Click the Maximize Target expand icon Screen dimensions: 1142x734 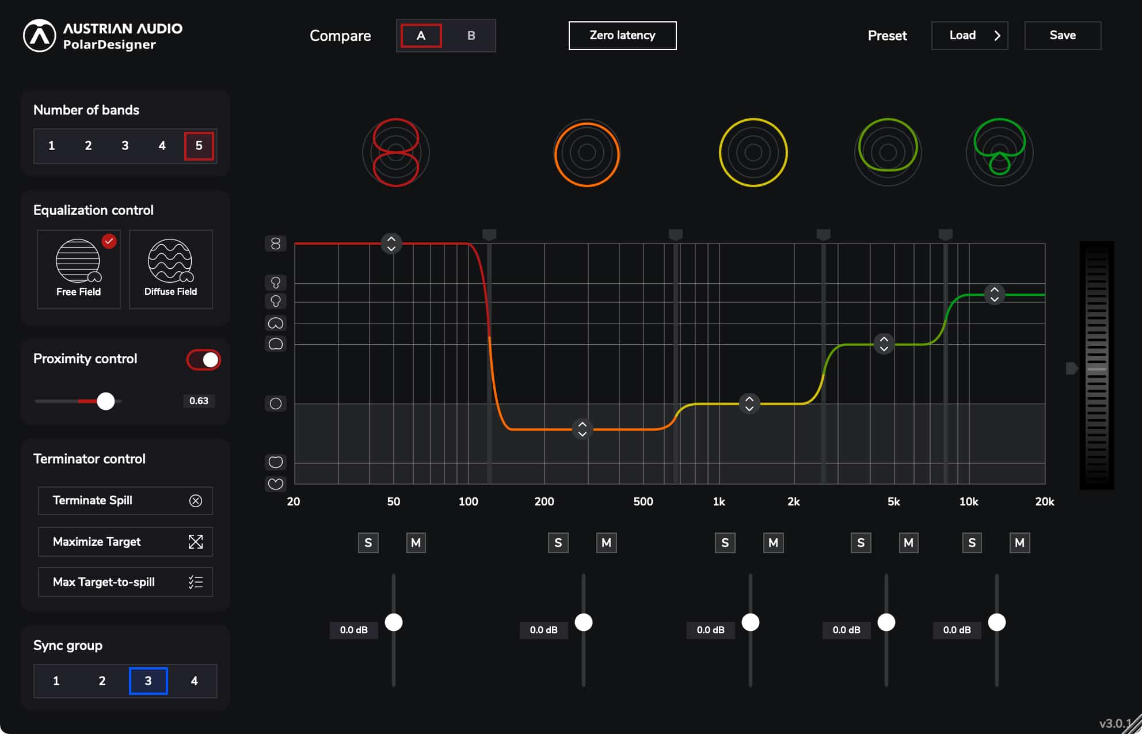point(196,542)
